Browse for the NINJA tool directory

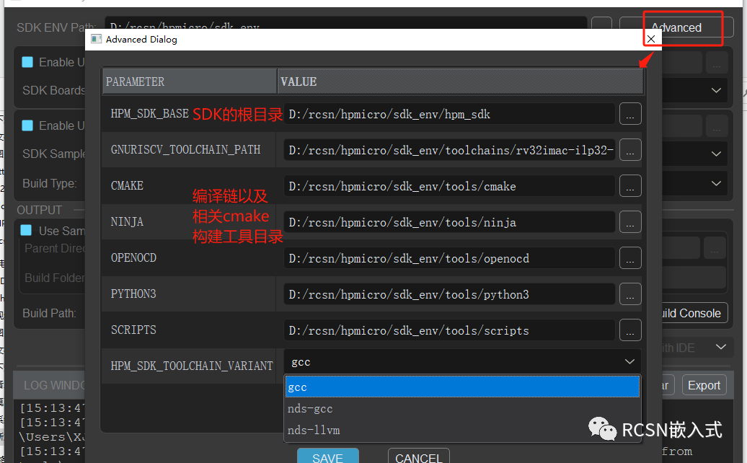pos(629,222)
